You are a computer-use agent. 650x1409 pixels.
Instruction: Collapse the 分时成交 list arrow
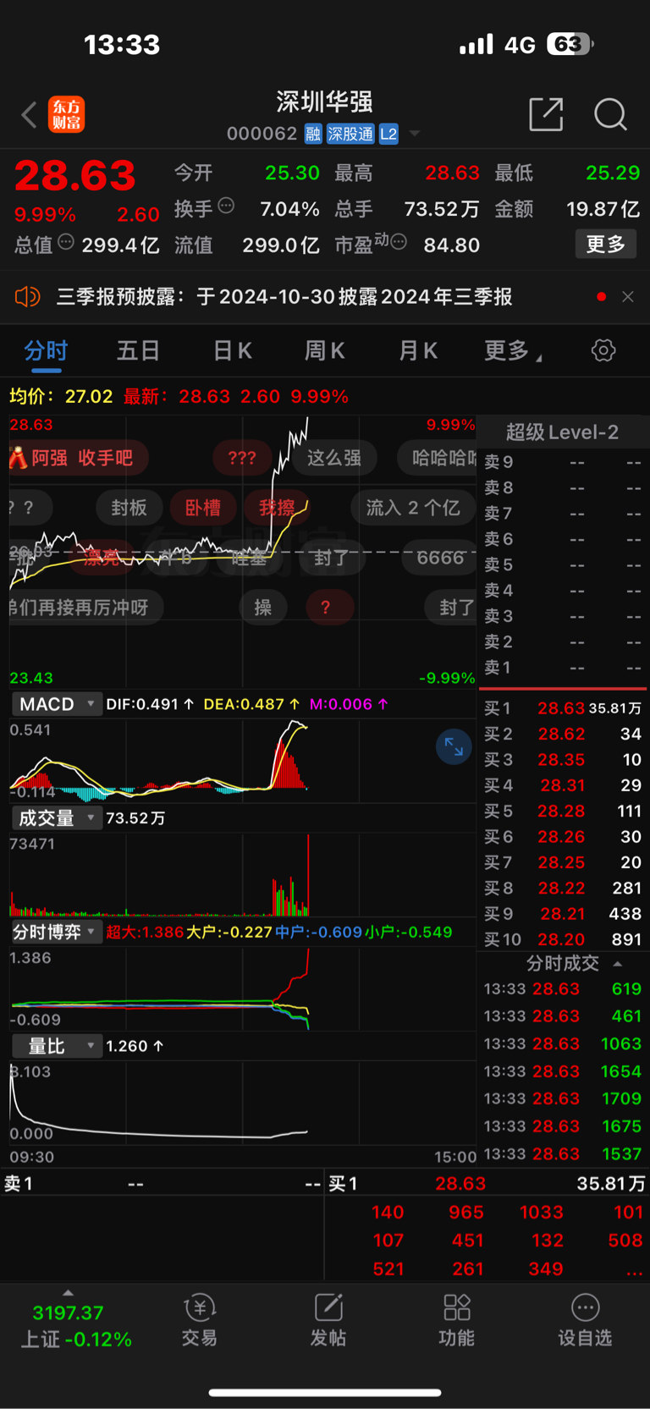(x=618, y=964)
